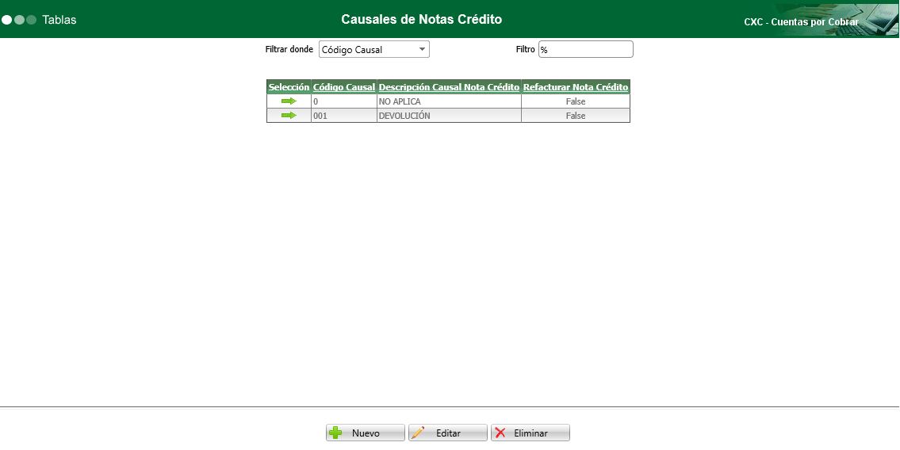The image size is (900, 450).
Task: Click the code cell '001'
Action: point(344,116)
